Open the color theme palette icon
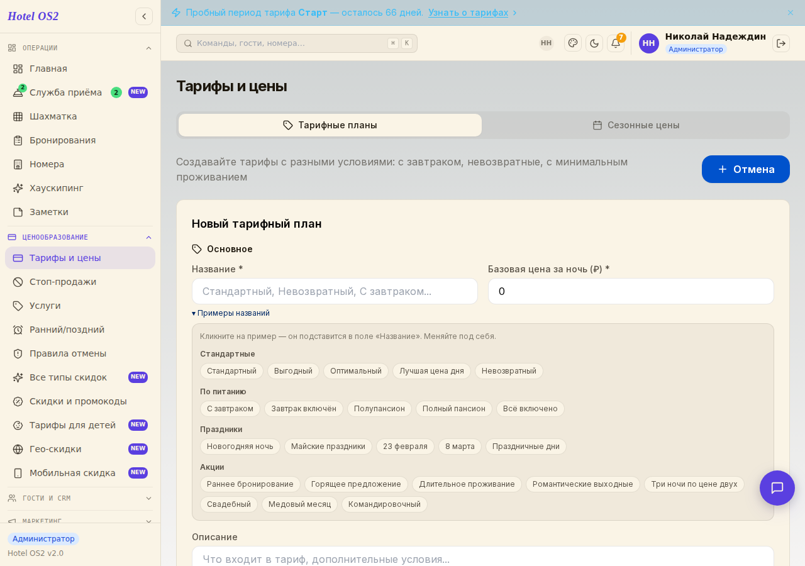 [573, 43]
